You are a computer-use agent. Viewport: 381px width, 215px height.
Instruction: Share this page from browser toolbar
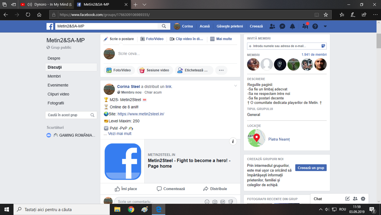coord(364,15)
